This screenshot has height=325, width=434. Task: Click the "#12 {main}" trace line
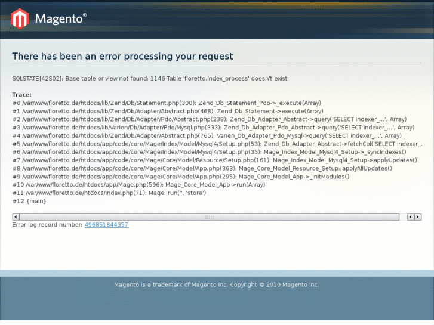pyautogui.click(x=29, y=201)
